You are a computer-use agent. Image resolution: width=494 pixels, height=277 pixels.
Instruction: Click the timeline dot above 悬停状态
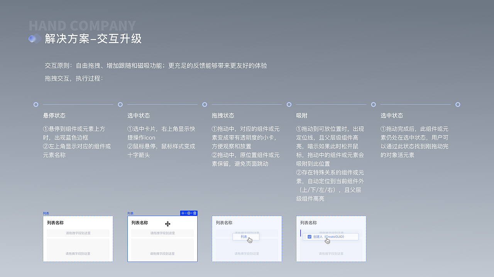pyautogui.click(x=36, y=104)
